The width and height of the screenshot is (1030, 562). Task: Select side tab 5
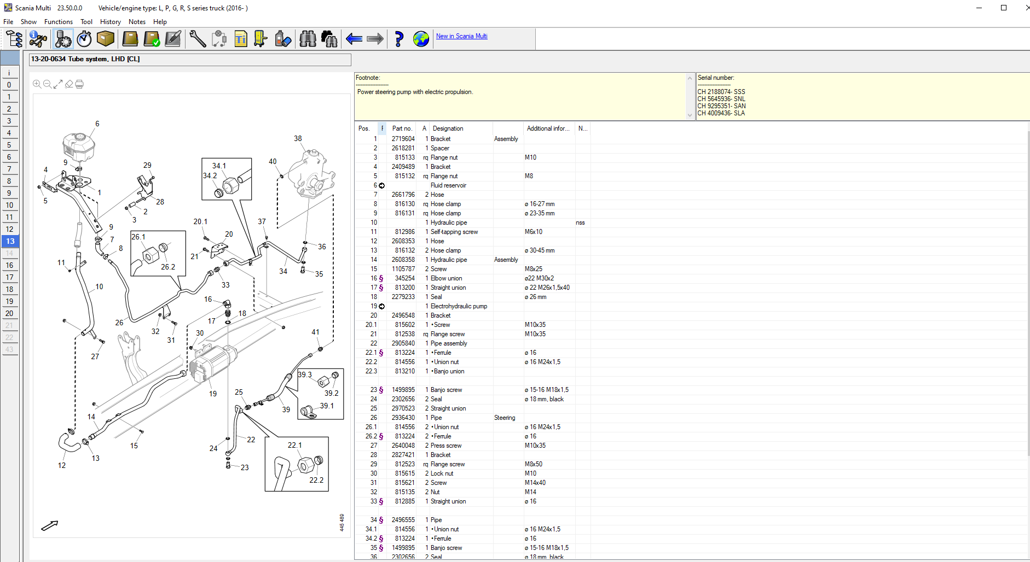pos(10,145)
